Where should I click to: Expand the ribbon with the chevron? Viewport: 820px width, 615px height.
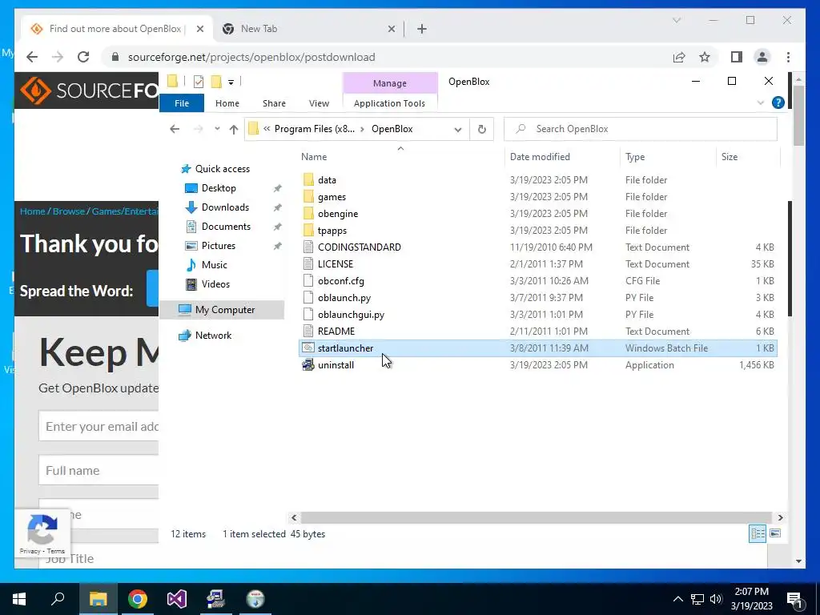[760, 103]
